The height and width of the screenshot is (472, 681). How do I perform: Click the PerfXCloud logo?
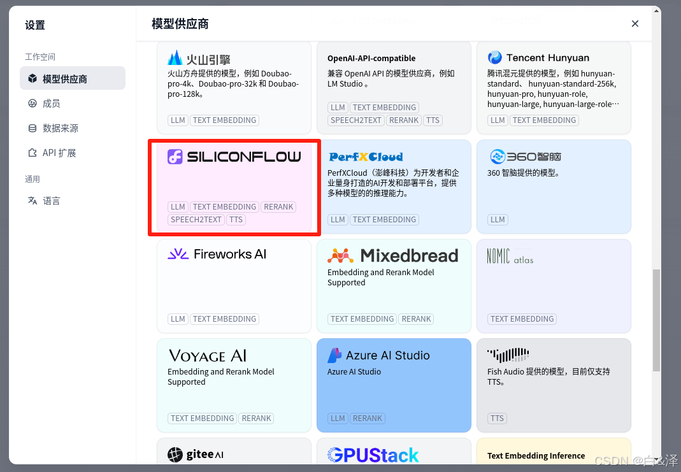click(x=366, y=157)
